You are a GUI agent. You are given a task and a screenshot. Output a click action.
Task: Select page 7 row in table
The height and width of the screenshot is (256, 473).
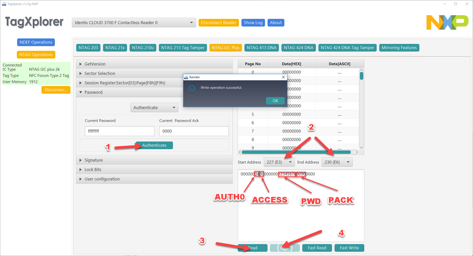[298, 132]
